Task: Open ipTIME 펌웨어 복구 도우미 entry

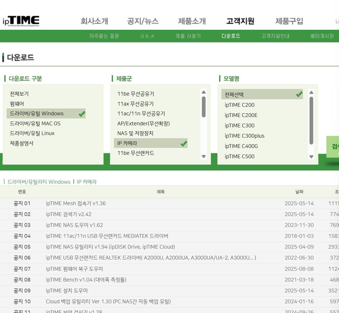Action: (x=74, y=269)
